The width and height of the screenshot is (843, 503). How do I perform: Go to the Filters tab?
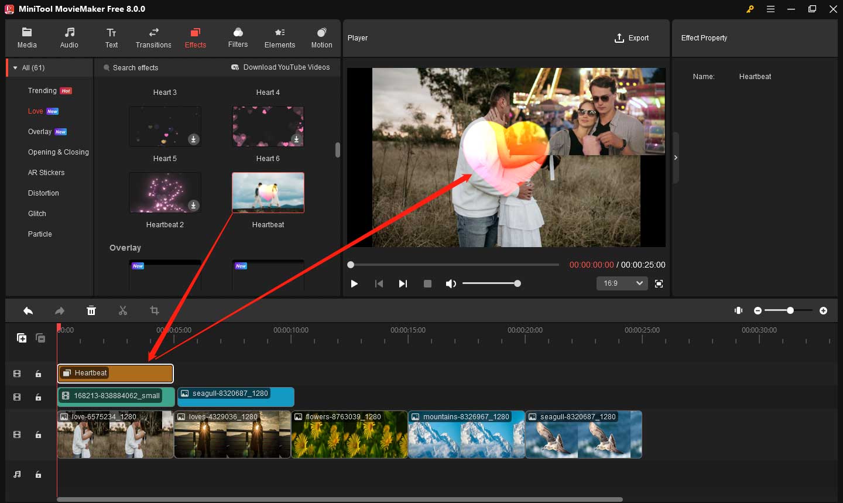click(238, 38)
